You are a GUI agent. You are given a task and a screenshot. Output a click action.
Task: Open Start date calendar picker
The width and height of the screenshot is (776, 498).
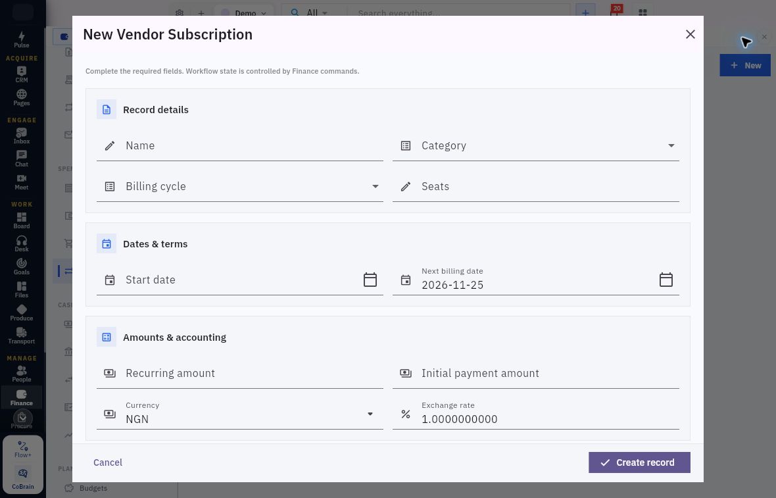(370, 280)
